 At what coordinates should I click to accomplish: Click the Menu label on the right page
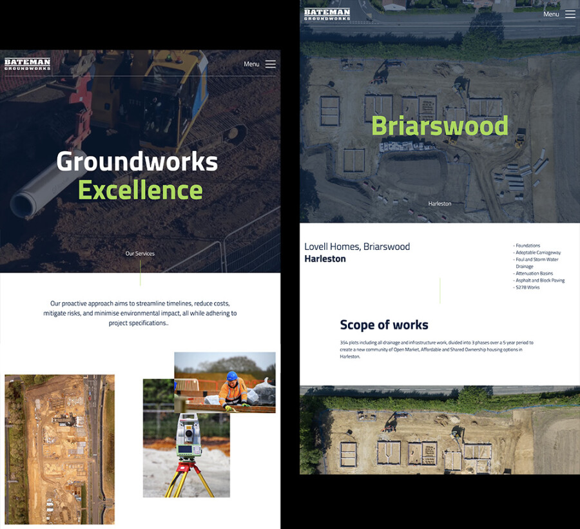tap(552, 14)
